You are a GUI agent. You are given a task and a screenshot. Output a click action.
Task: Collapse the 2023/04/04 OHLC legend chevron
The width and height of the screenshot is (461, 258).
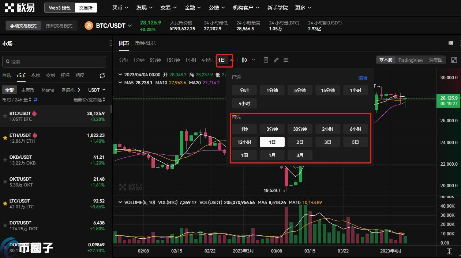point(120,74)
